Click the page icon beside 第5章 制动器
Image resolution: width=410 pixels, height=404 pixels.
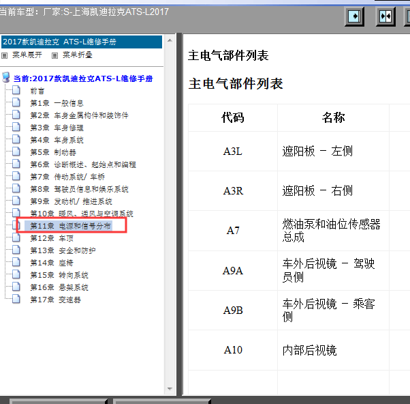tap(16, 151)
